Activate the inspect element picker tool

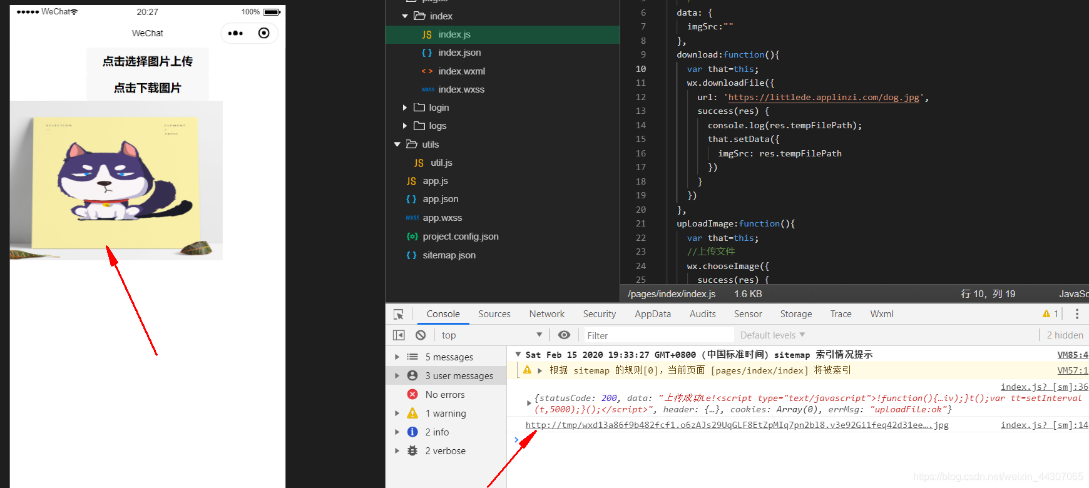pyautogui.click(x=399, y=314)
